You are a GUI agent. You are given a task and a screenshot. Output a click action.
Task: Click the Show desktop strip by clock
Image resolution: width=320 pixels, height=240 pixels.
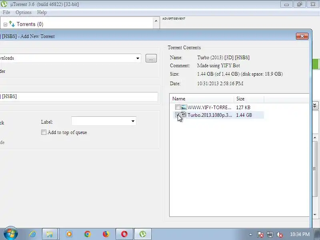[x=317, y=234]
